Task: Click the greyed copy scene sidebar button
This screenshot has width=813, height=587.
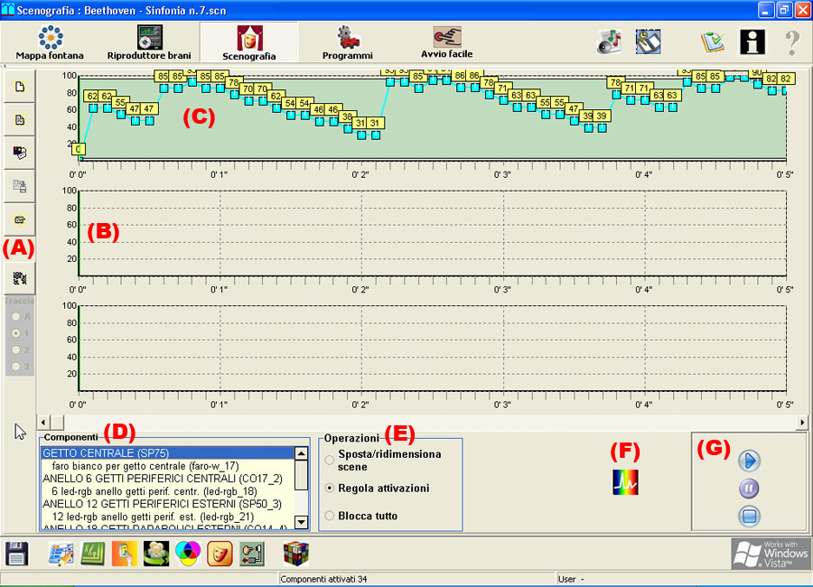Action: (x=20, y=186)
